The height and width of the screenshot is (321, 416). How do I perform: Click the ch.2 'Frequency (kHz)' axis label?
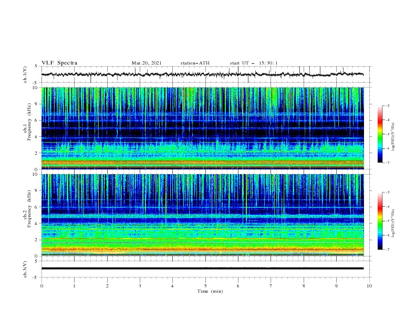point(29,209)
